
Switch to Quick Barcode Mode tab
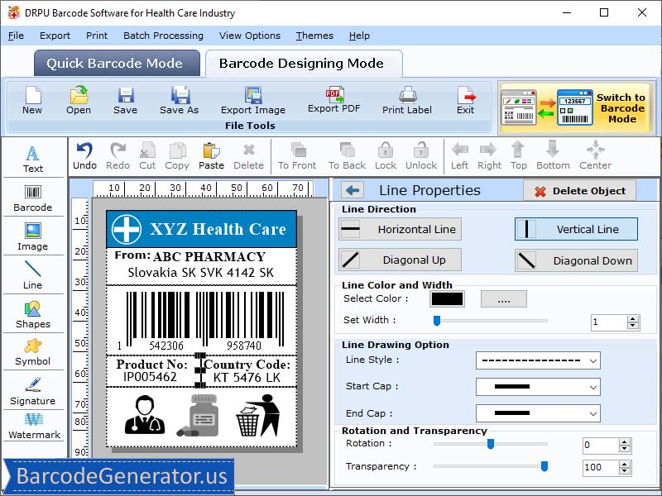click(116, 63)
